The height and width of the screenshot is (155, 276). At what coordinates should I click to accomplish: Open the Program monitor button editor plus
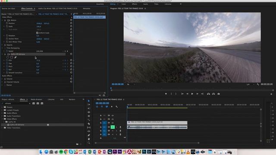(x=271, y=94)
